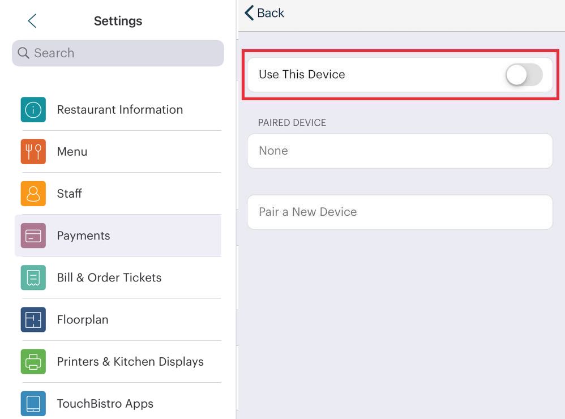Select the Paired Device None row
Screen dimensions: 565x419
tap(400, 151)
